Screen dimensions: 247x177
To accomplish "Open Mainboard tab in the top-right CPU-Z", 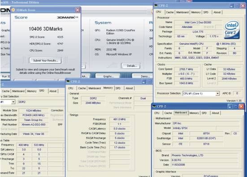I will (182, 12).
